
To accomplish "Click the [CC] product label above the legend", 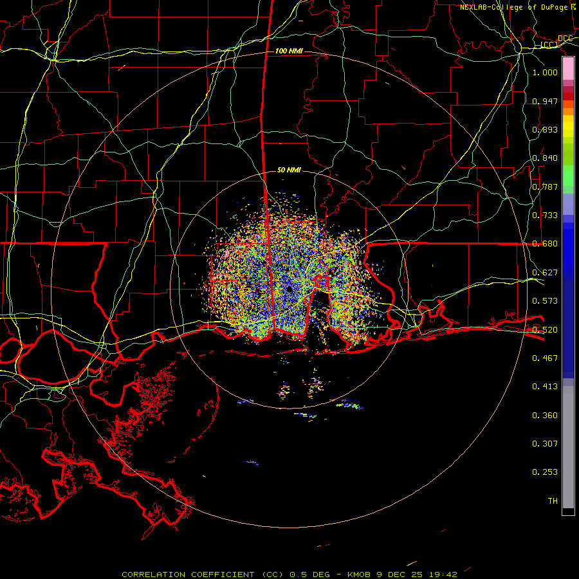I will (549, 45).
